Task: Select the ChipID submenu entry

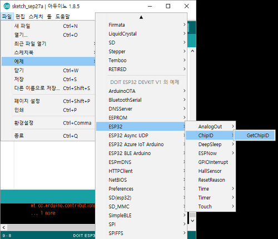Action: 210,136
